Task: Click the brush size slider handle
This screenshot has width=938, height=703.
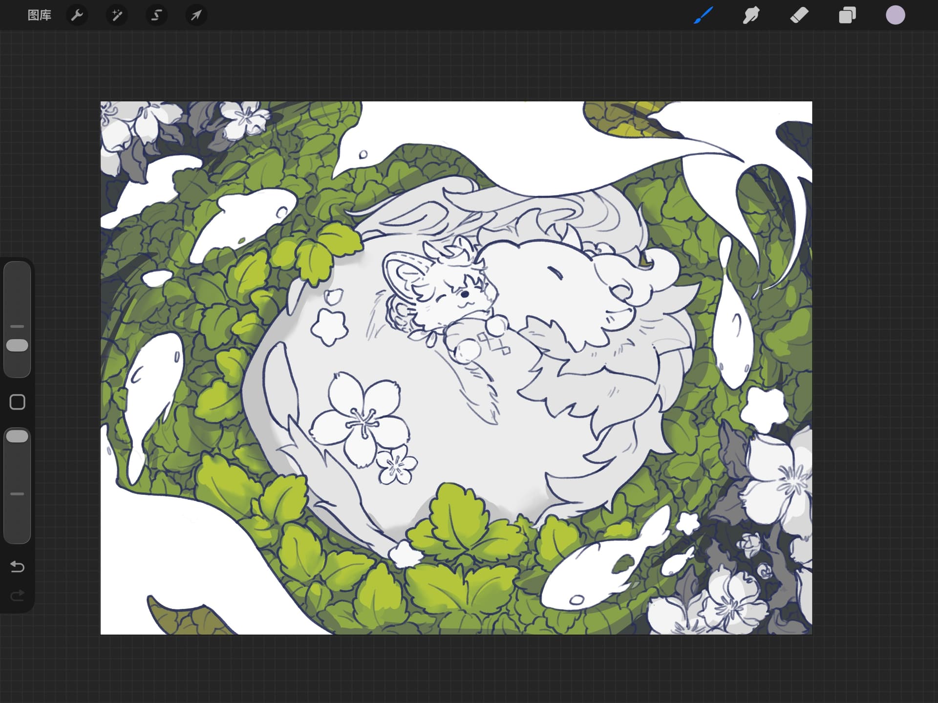Action: 18,345
